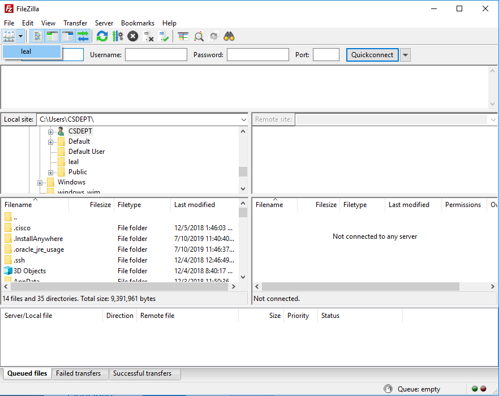499x396 pixels.
Task: Search for files with binoculars icon
Action: coord(229,36)
